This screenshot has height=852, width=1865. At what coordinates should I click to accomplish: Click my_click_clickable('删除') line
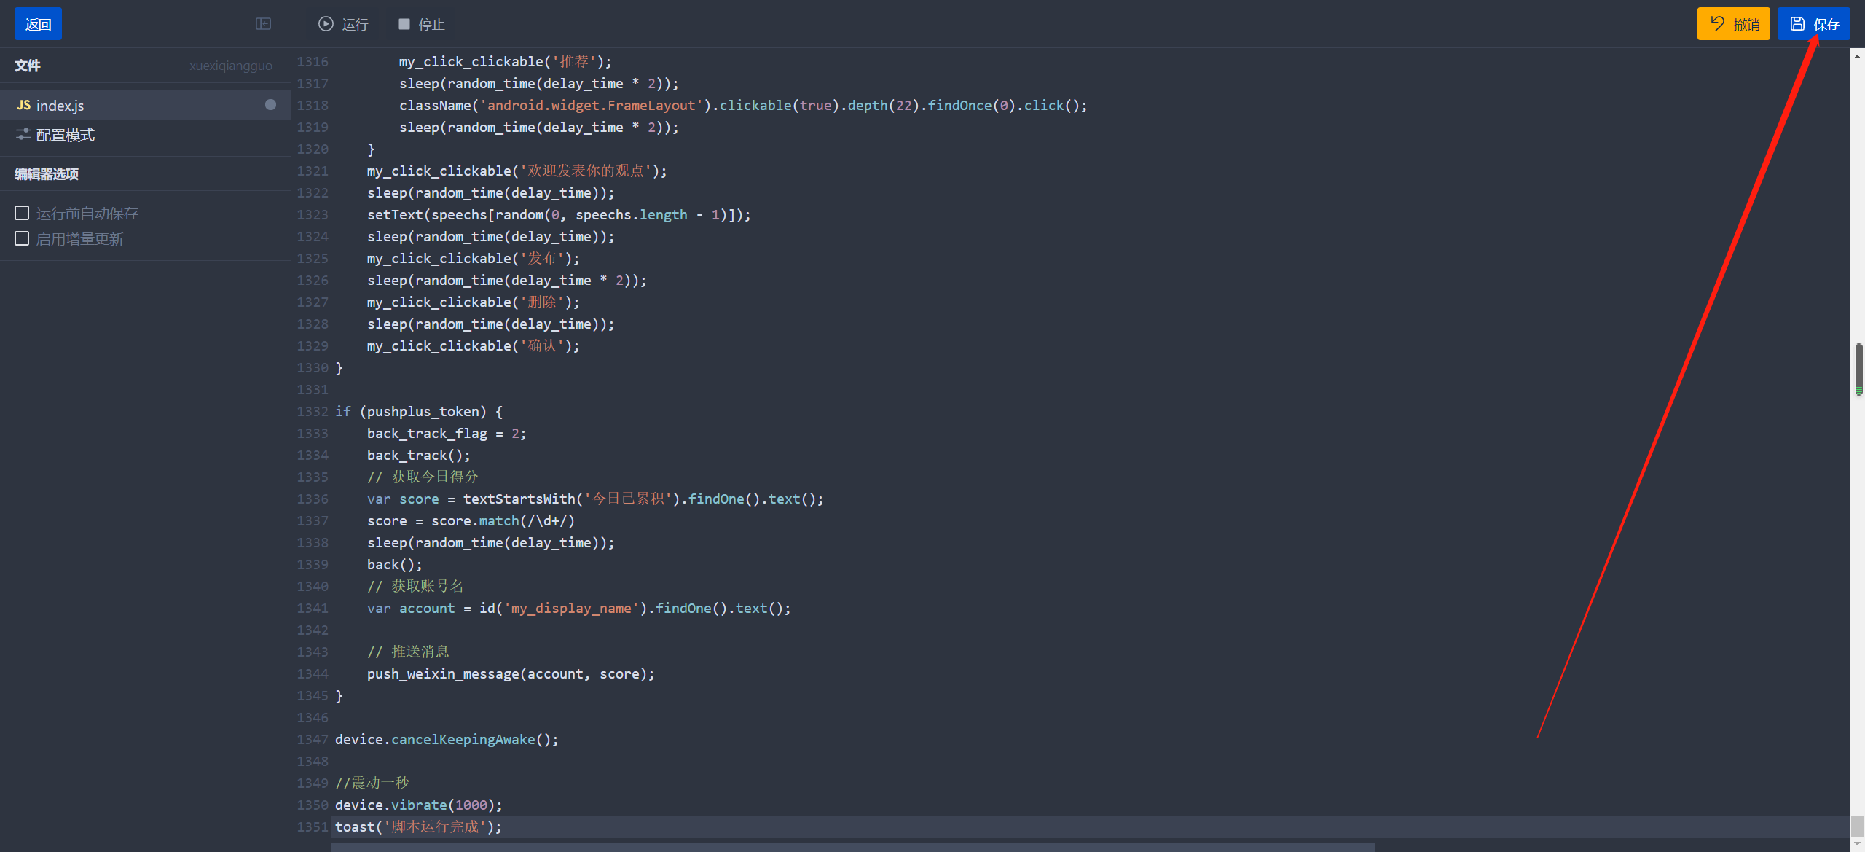pos(474,302)
